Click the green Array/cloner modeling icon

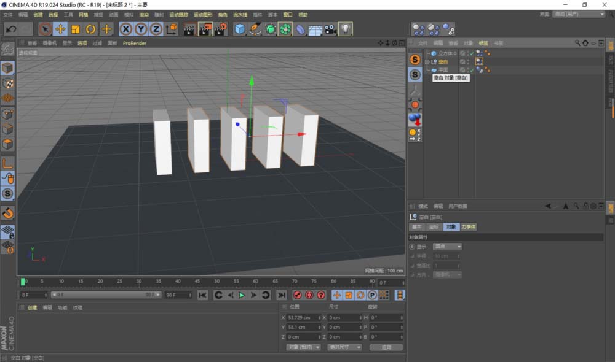pos(285,29)
